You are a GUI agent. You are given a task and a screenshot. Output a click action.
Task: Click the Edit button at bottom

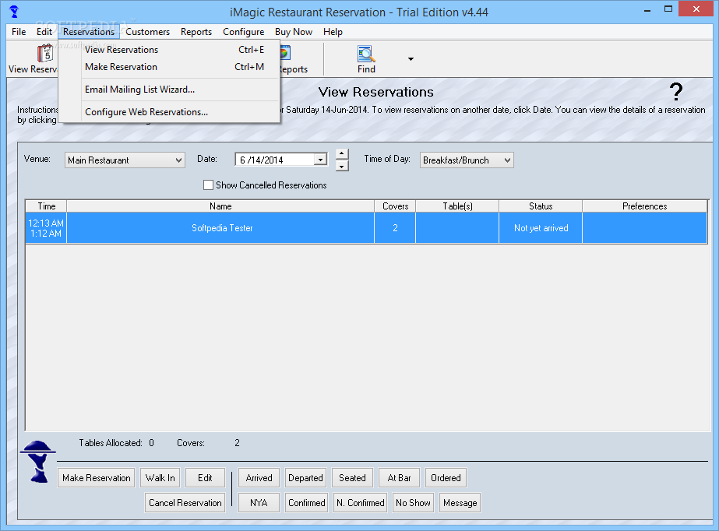click(x=205, y=478)
